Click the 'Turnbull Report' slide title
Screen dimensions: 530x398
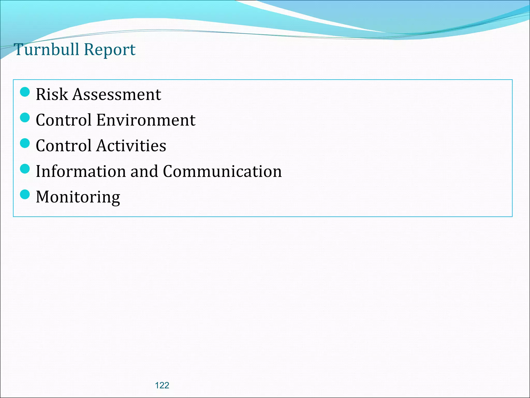pyautogui.click(x=75, y=49)
